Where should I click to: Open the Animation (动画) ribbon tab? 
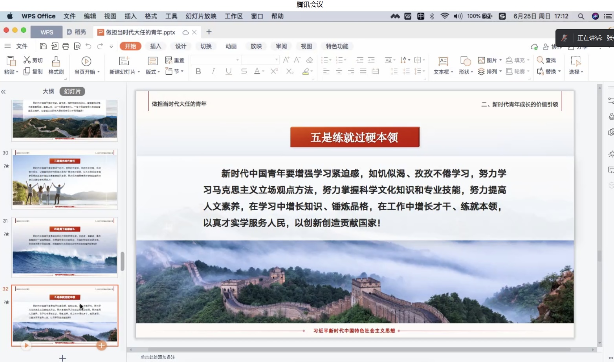231,46
